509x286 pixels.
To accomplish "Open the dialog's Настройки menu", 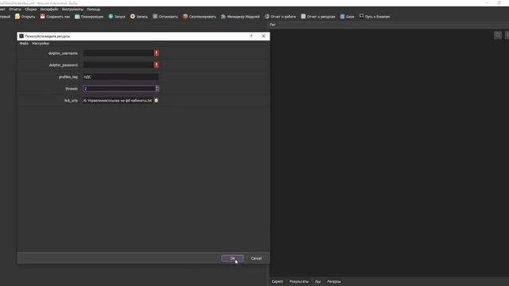I will 41,43.
